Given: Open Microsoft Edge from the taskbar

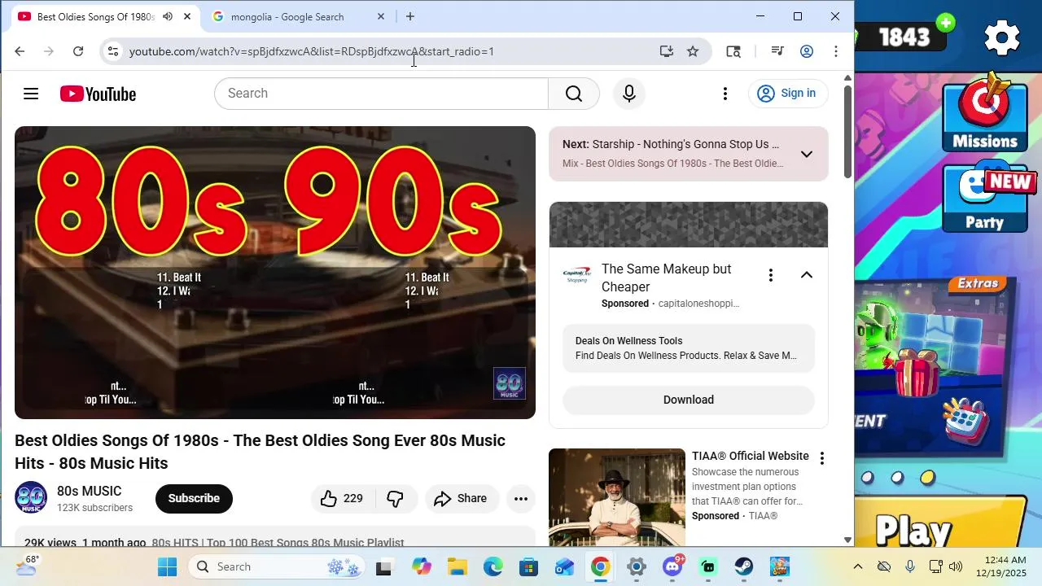Looking at the screenshot, I should [493, 566].
